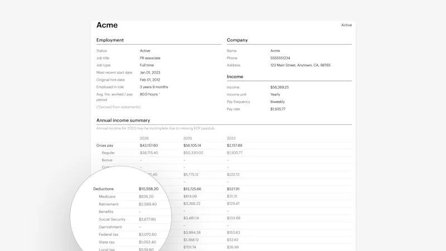Select Social Security value $3,481.14
Screen dimensions: 446x251
tap(191, 218)
